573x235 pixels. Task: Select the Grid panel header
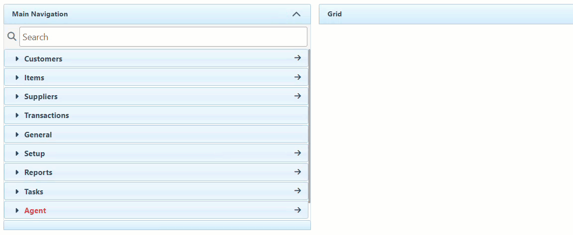334,14
